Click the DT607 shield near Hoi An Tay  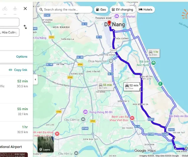(171, 130)
